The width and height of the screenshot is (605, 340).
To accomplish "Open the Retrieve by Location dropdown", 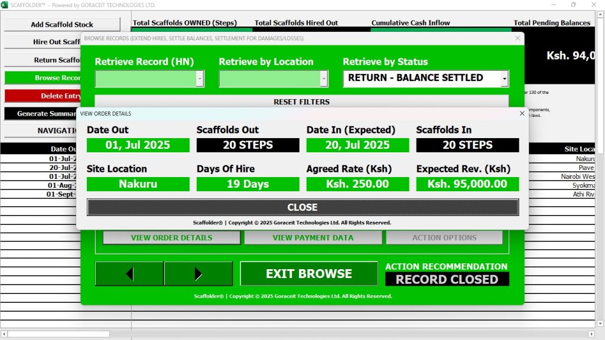I will coord(323,79).
